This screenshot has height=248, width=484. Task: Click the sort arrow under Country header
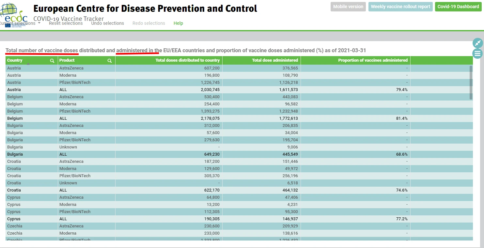coord(28,64)
